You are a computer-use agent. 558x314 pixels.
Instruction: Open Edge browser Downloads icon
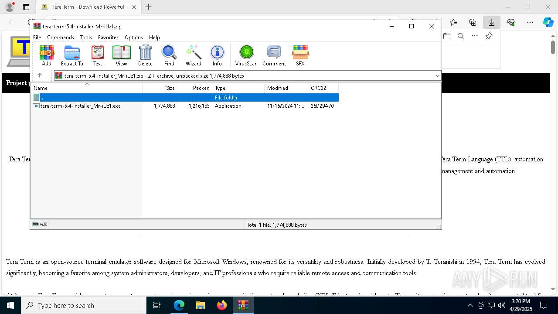click(491, 22)
